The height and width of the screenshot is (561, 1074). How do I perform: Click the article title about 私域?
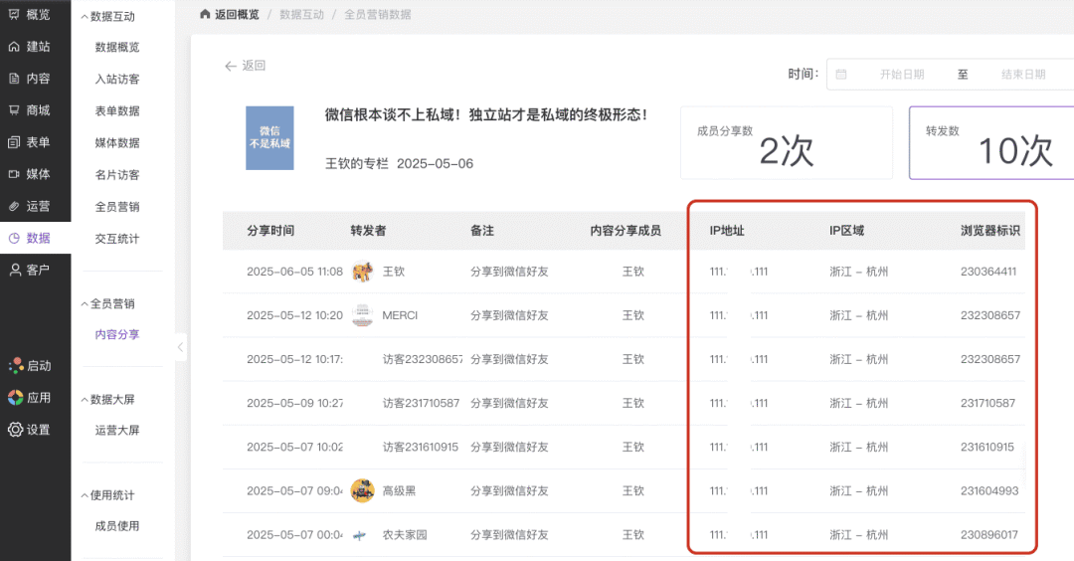coord(486,114)
